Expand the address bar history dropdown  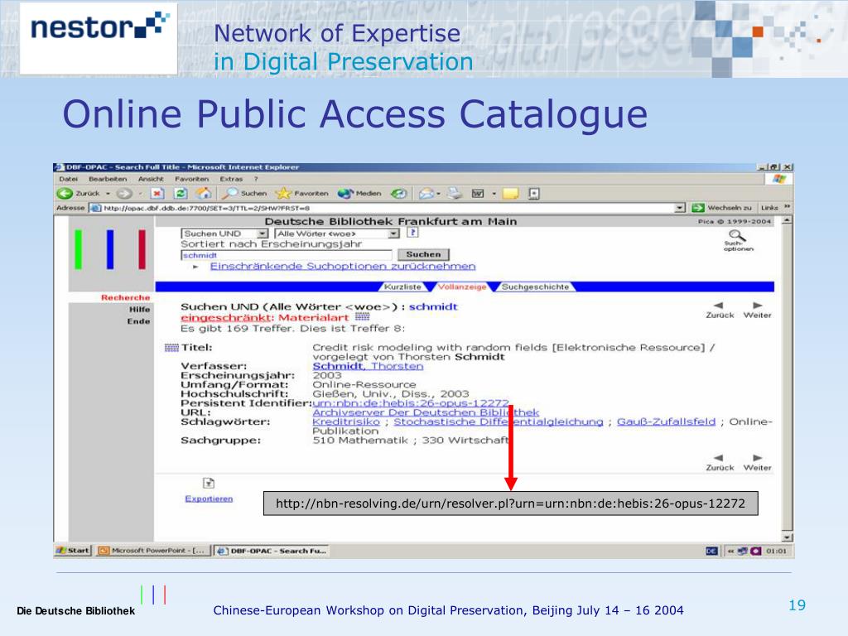(x=681, y=208)
